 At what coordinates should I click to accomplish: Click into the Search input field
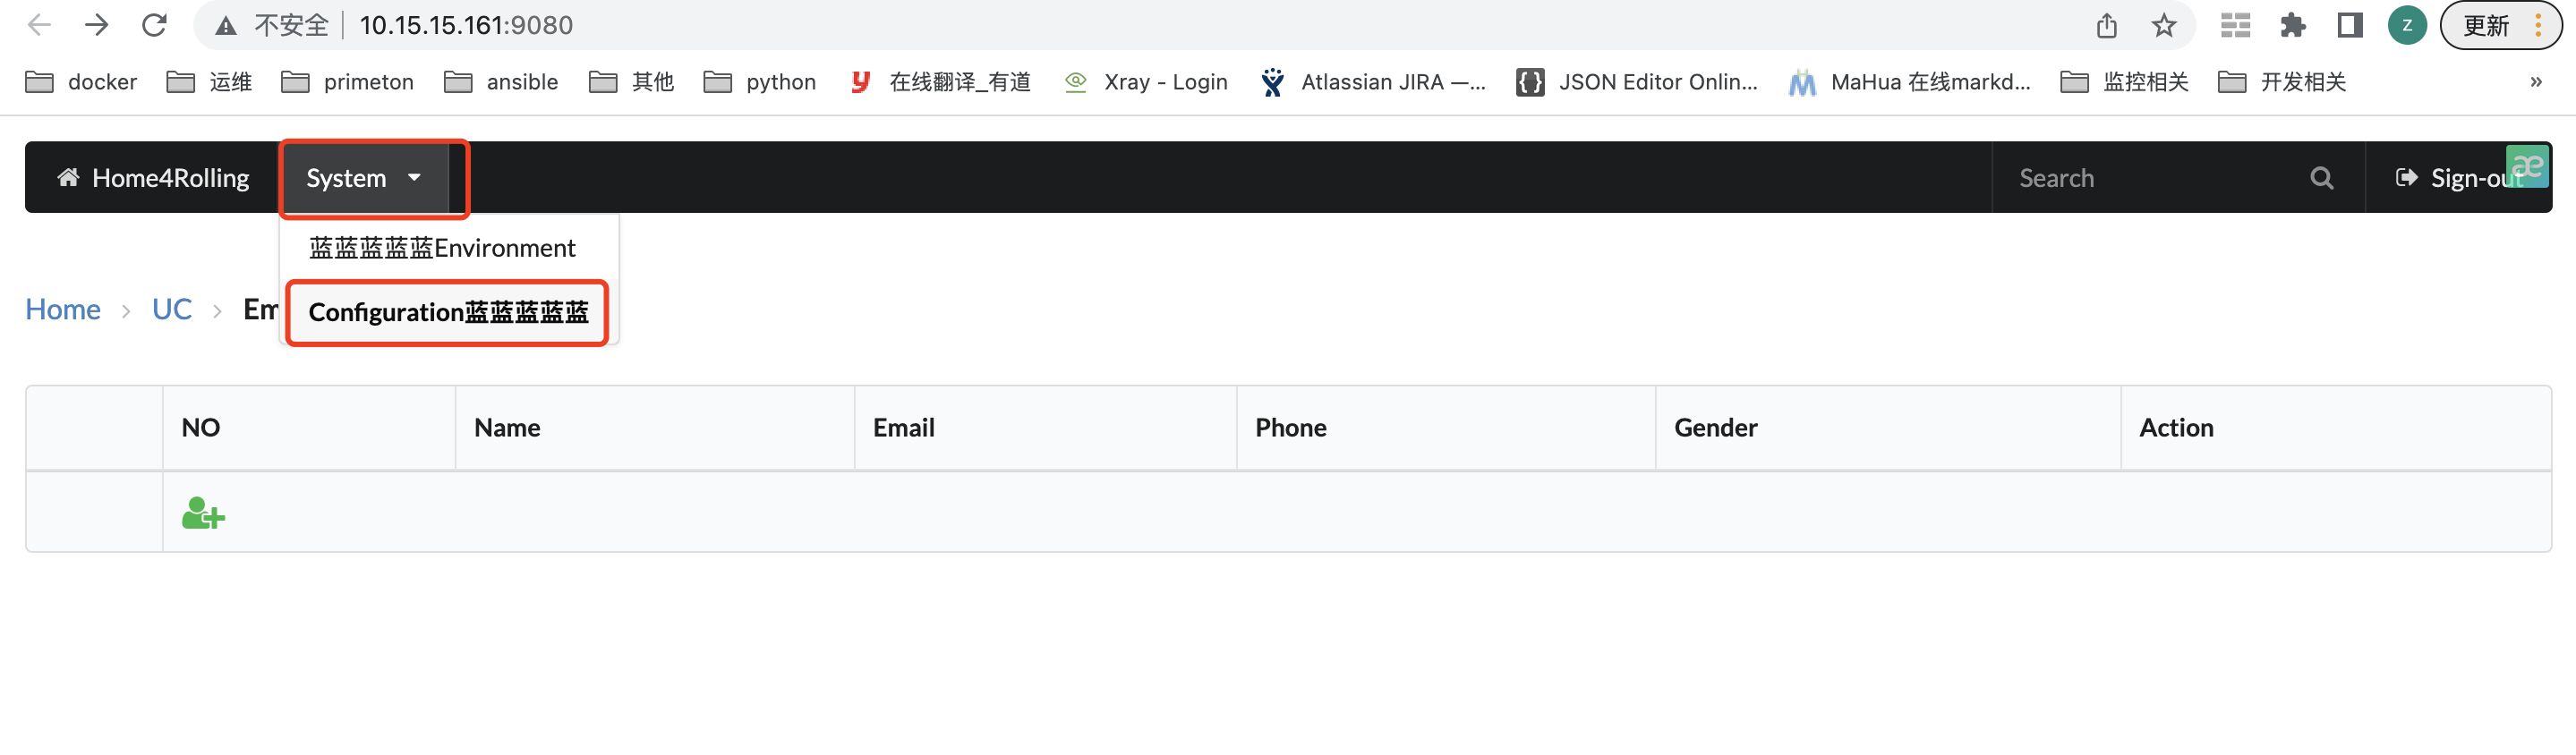(x=2150, y=178)
